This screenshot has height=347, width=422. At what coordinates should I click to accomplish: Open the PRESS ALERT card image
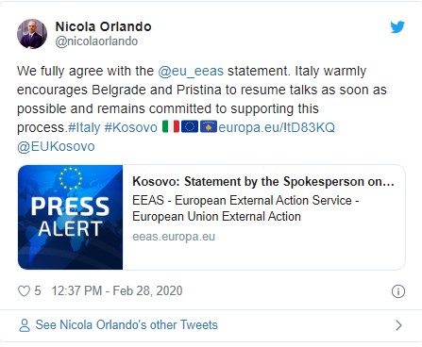(x=70, y=217)
